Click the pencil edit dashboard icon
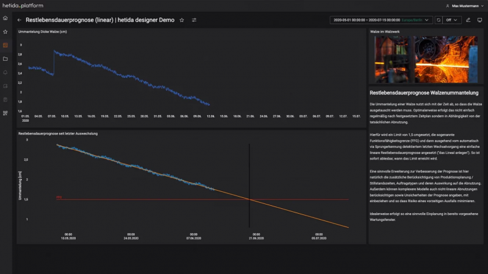 click(468, 20)
